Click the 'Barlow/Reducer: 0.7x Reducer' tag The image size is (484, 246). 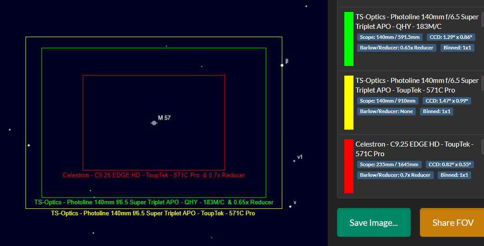[395, 175]
